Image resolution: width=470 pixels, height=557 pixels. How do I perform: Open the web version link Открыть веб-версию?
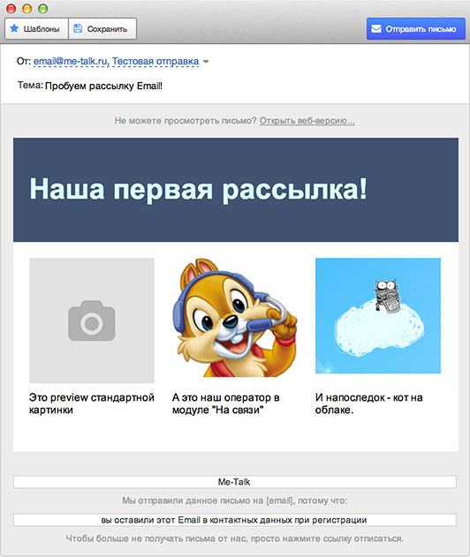coord(307,121)
